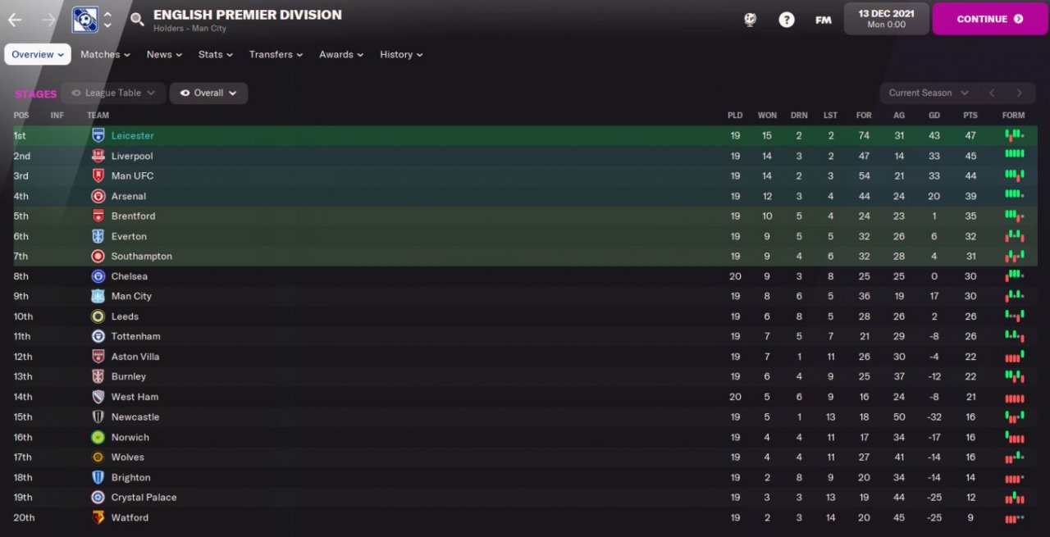1050x537 pixels.
Task: Click the Leicester club badge
Action: click(x=98, y=135)
